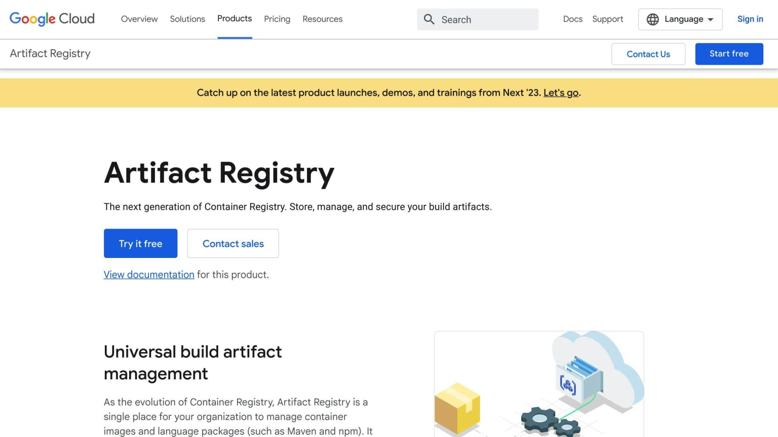Click the globe language icon
The width and height of the screenshot is (778, 437).
click(653, 19)
